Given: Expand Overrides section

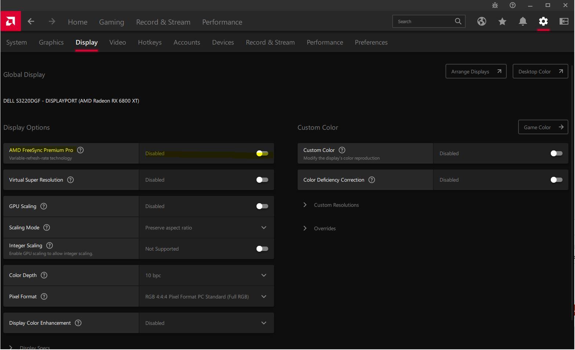Looking at the screenshot, I should pos(320,228).
